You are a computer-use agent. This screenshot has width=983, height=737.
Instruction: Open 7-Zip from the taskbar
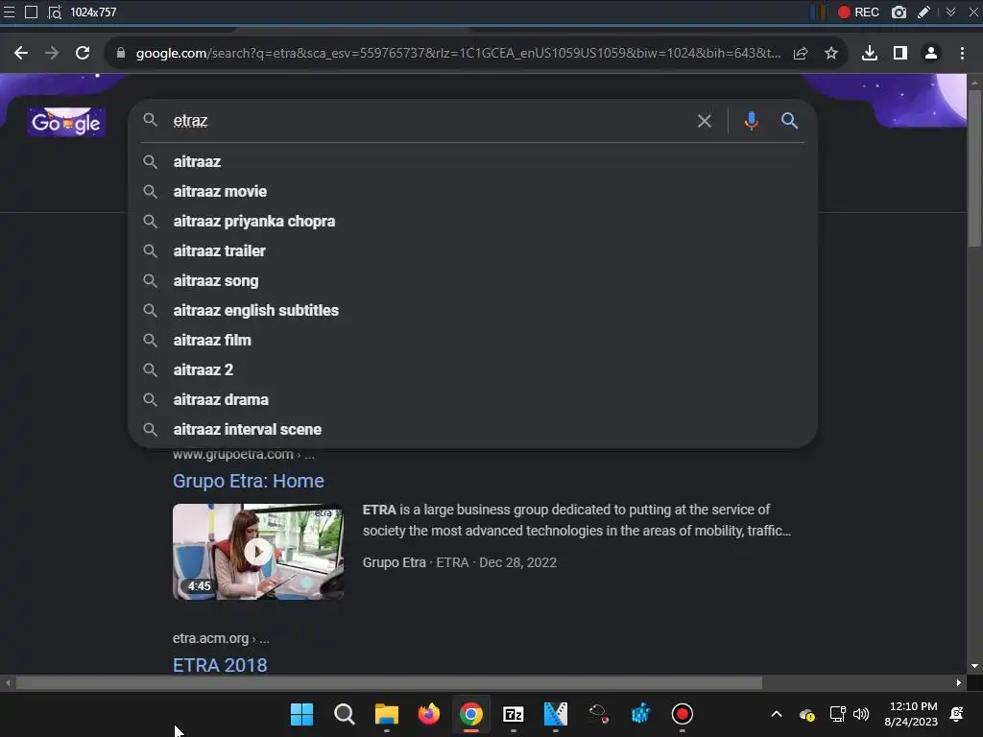point(514,714)
